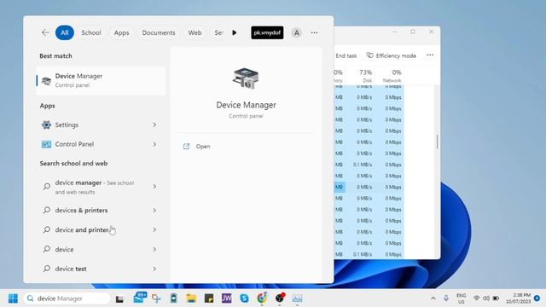Open the File Explorer taskbar icon
Image resolution: width=546 pixels, height=307 pixels.
tap(191, 298)
